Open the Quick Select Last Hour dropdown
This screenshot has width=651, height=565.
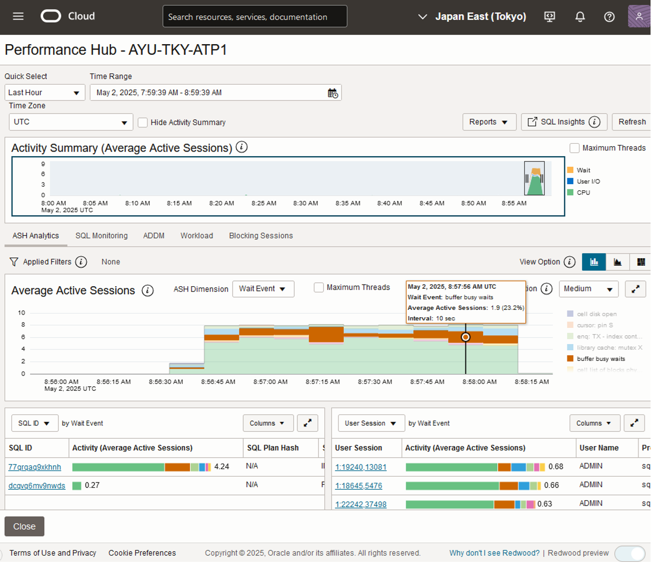(x=45, y=92)
